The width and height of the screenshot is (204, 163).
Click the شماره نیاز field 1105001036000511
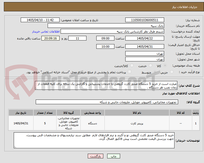tap(144, 20)
